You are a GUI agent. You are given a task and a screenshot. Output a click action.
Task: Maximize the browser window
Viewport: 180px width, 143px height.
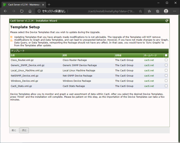pyautogui.click(x=167, y=3)
